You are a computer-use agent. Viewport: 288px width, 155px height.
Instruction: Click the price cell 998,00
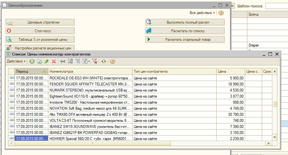[231, 102]
